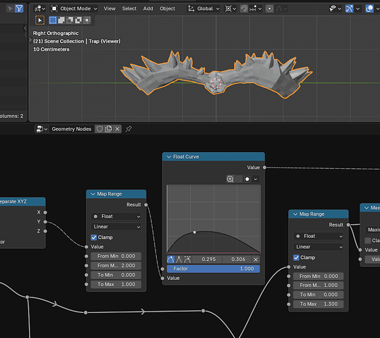Screen dimensions: 380x338
Task: Toggle snapping magnet icon
Action: (244, 9)
